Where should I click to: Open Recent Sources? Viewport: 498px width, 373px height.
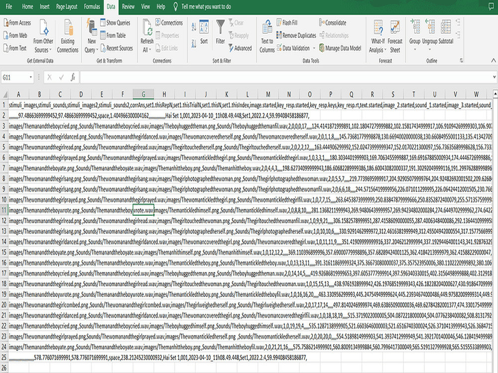117,48
